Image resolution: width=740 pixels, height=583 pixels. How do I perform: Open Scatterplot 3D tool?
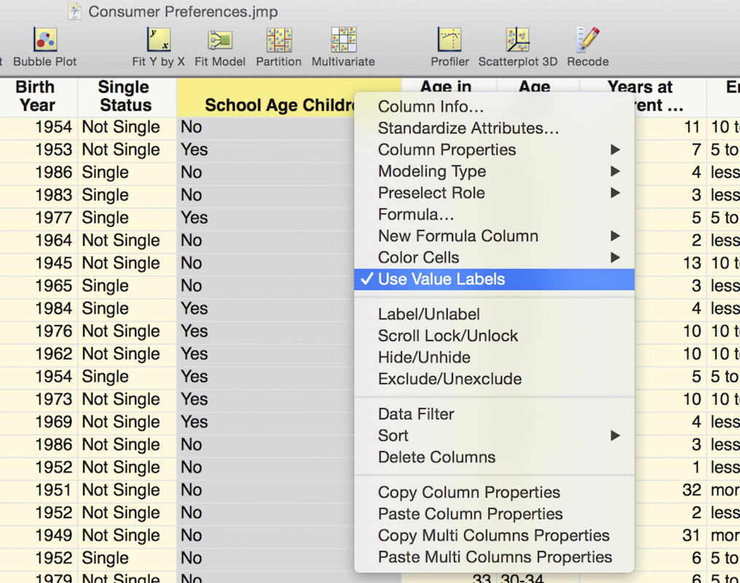pos(517,40)
